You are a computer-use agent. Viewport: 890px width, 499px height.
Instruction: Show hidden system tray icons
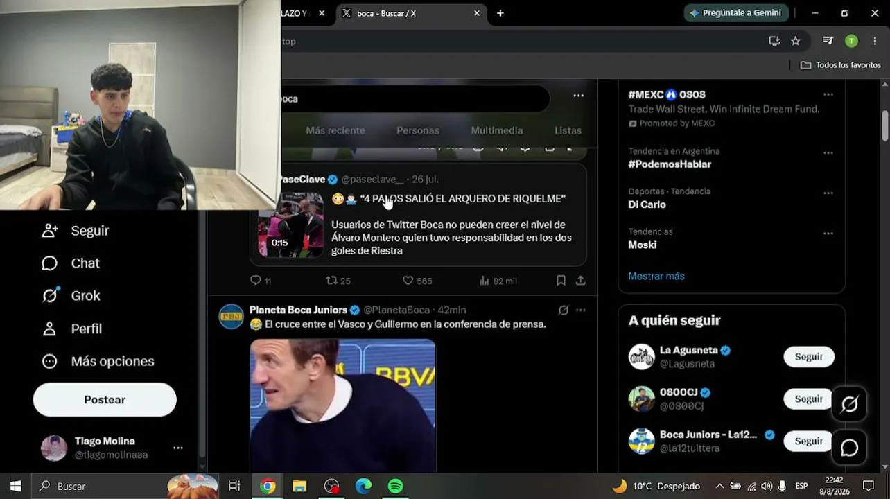(x=719, y=486)
